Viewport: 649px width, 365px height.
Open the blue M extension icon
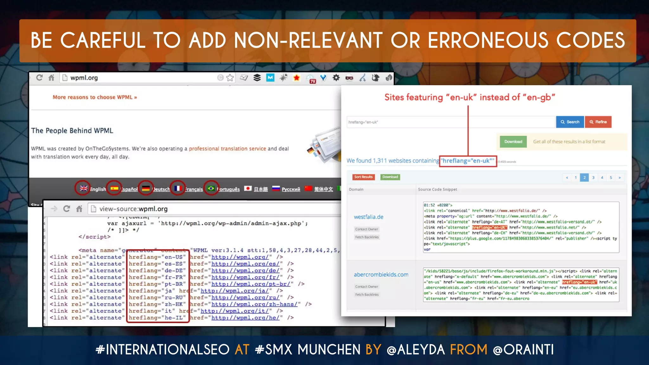(270, 78)
